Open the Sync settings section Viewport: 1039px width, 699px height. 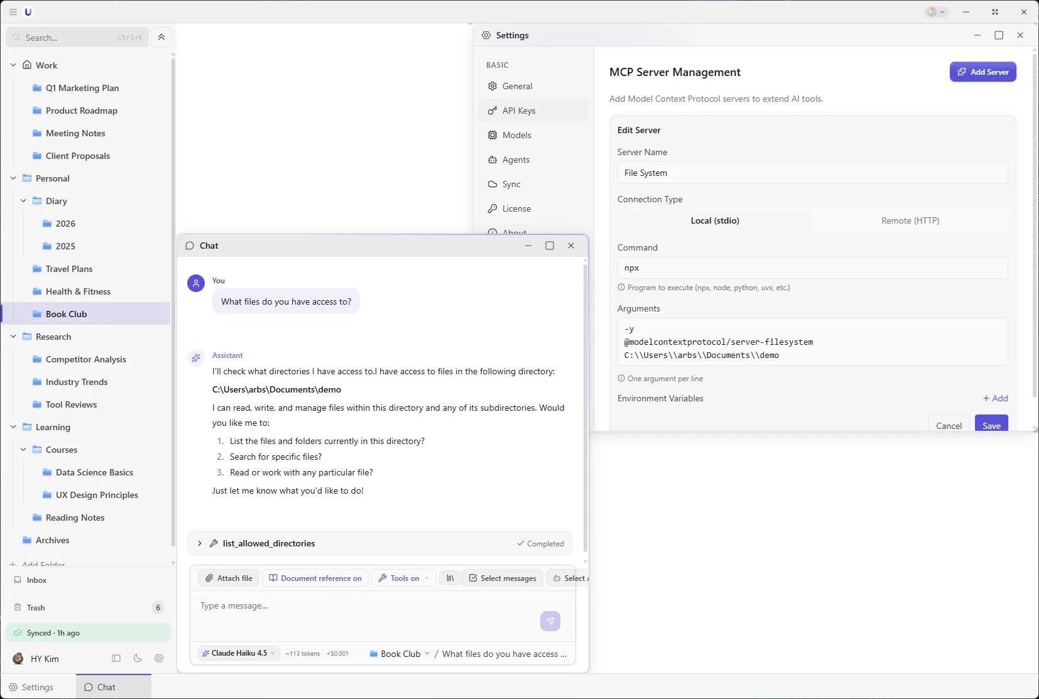511,184
